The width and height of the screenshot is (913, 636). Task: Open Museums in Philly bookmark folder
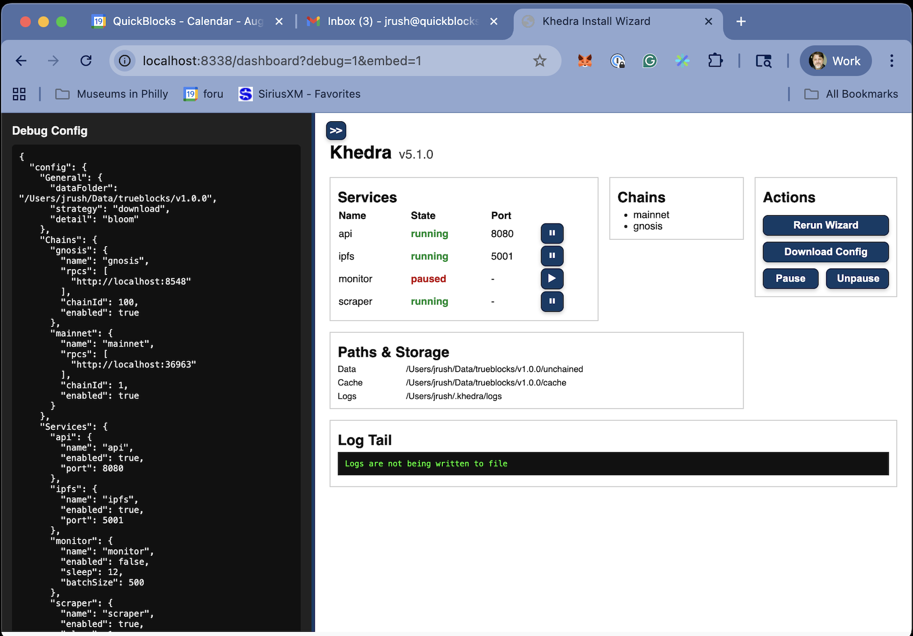[x=112, y=94]
